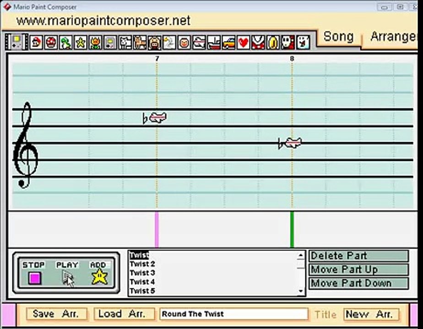Select 'Twist 2' in the parts list

(x=142, y=264)
